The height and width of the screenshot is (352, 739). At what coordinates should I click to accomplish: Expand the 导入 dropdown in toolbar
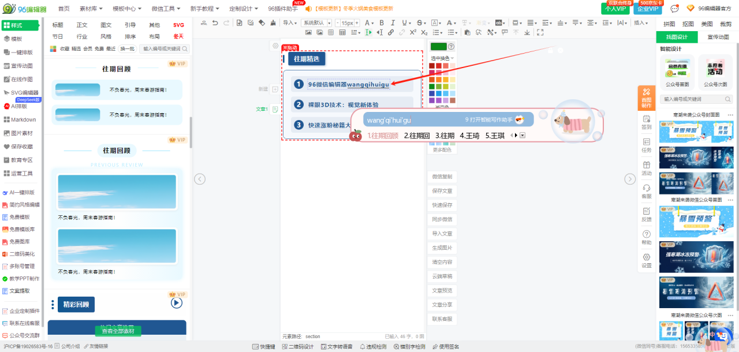pos(290,23)
